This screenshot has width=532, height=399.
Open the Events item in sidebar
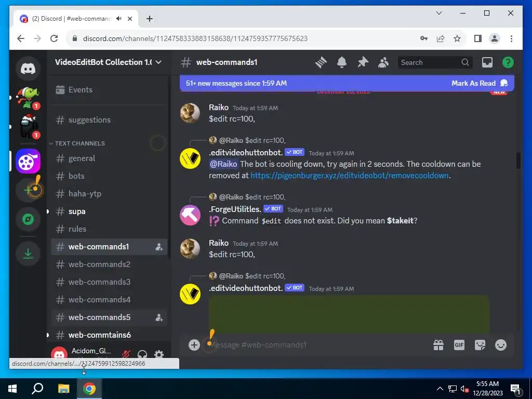tap(109, 90)
